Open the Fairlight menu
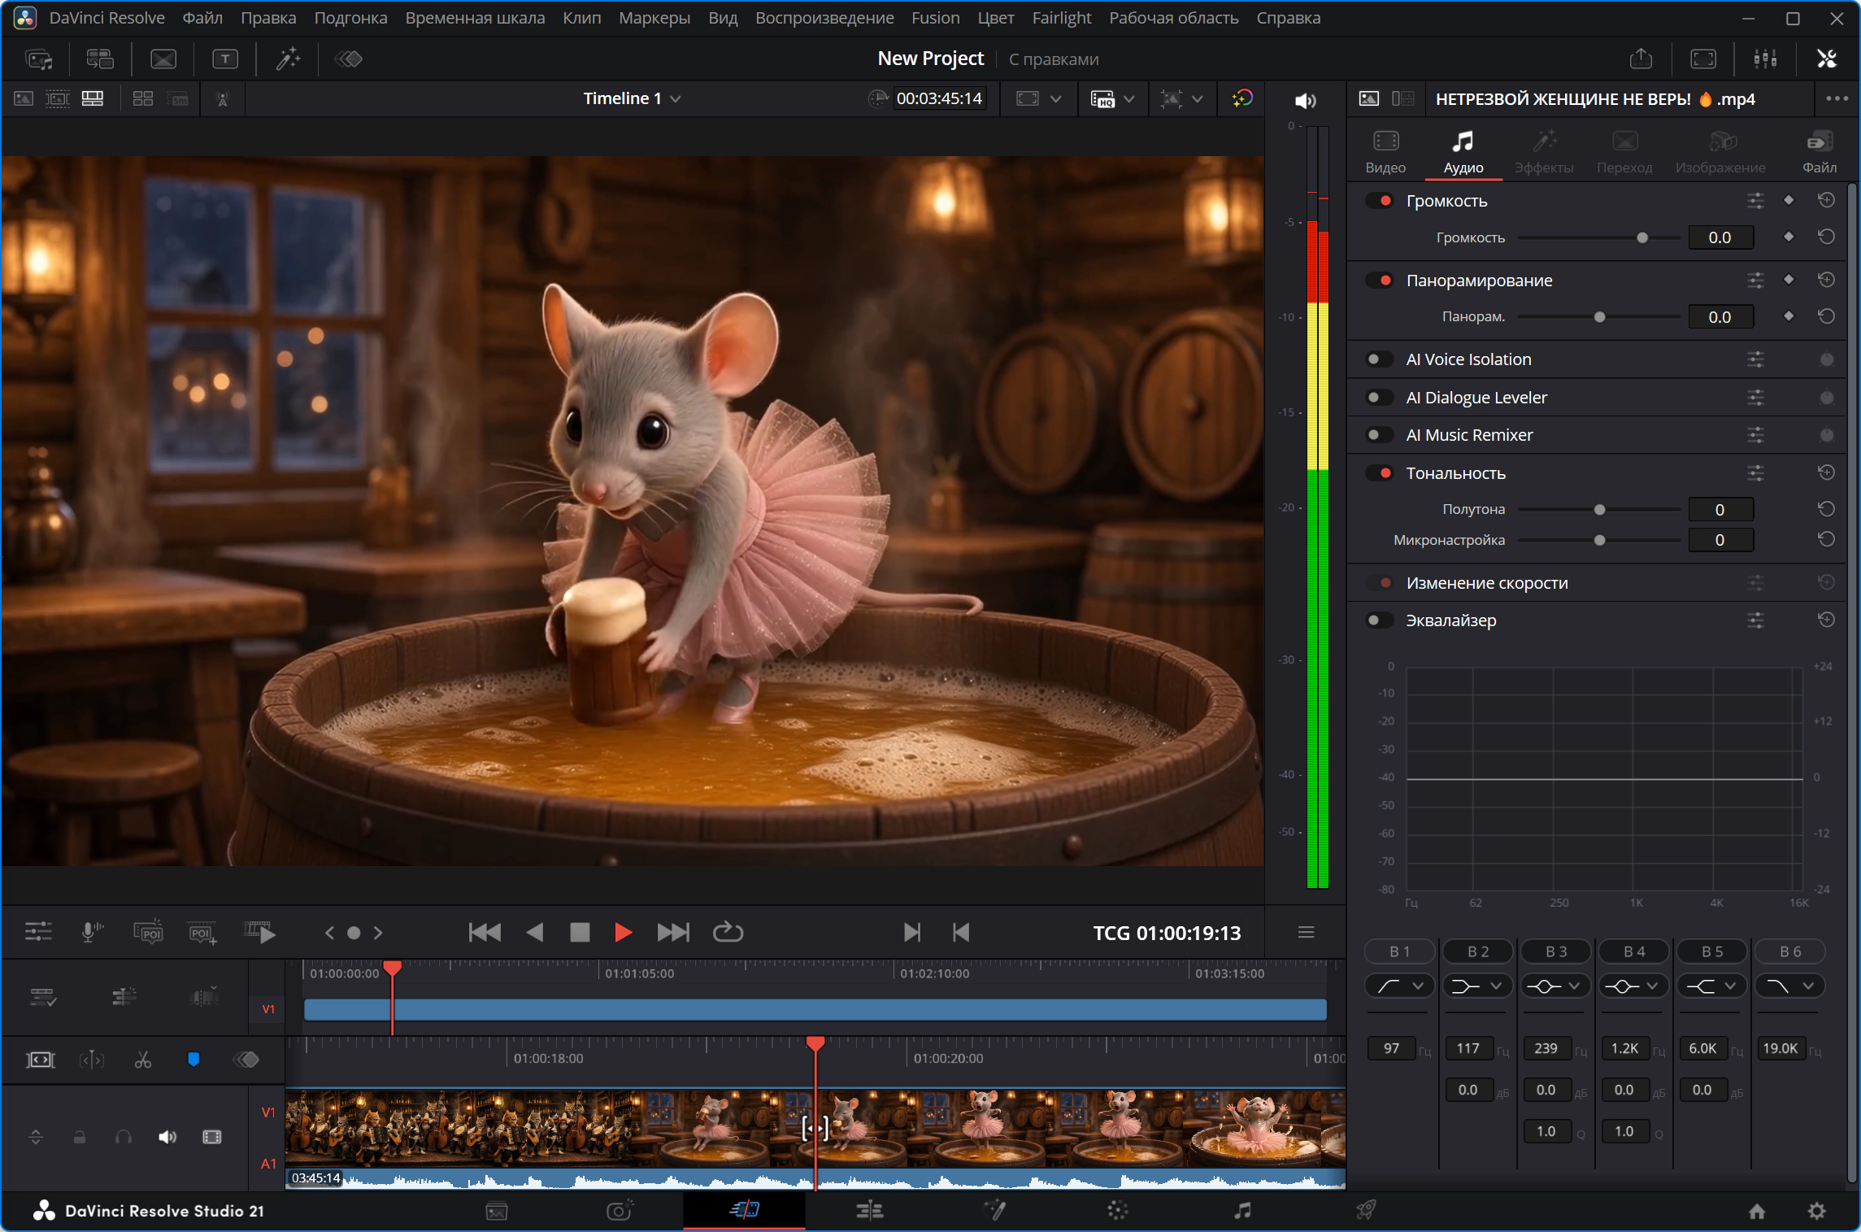Image resolution: width=1861 pixels, height=1232 pixels. coord(1061,18)
